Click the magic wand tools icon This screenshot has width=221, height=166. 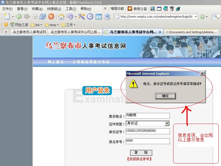[x=81, y=17]
